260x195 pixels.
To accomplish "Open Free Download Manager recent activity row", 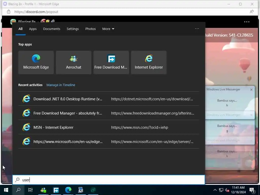I will 109,113.
